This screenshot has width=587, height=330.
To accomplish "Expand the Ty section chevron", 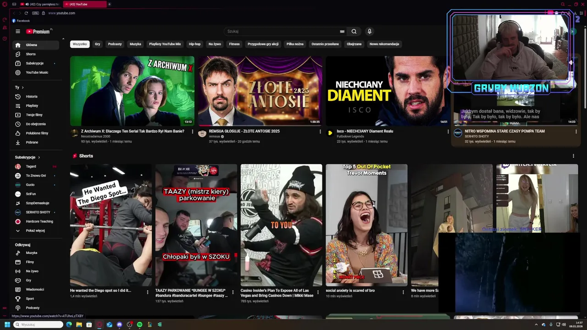I will [x=22, y=88].
